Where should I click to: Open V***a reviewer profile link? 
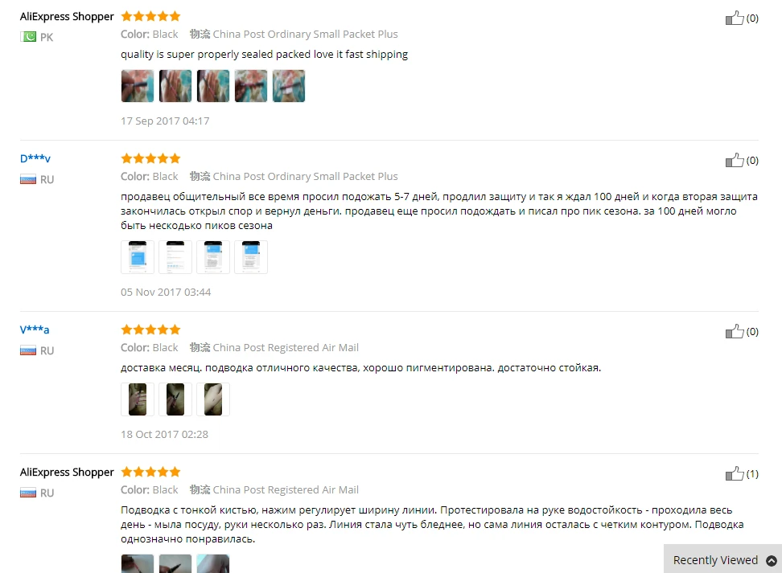tap(35, 329)
